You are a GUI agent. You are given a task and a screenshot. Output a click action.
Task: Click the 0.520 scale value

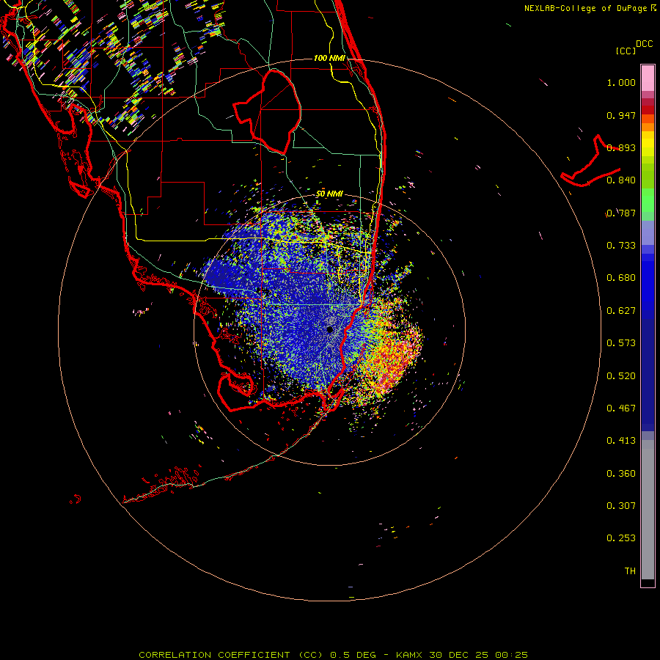click(621, 376)
